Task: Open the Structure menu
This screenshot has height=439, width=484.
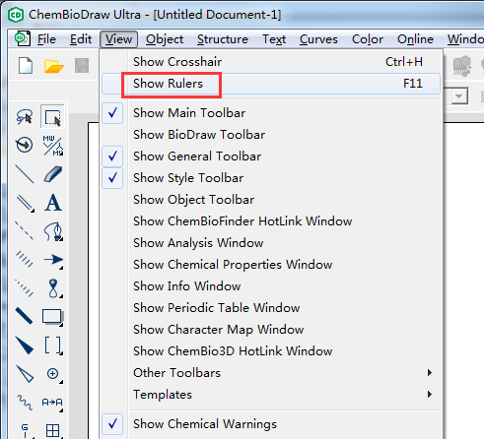Action: click(223, 39)
